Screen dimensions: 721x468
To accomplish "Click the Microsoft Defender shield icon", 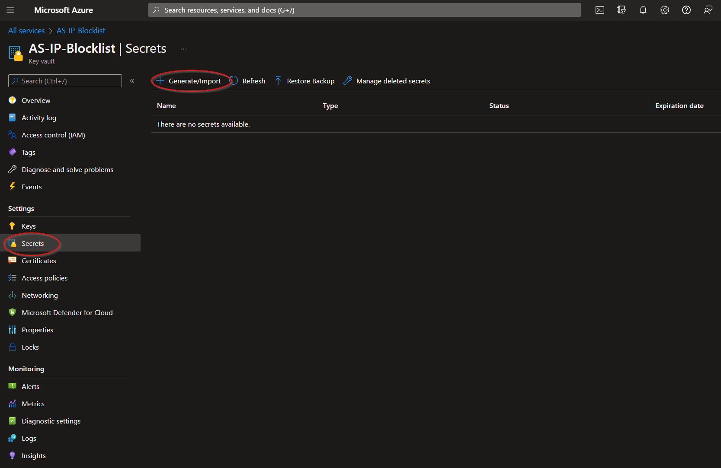I will 13,312.
